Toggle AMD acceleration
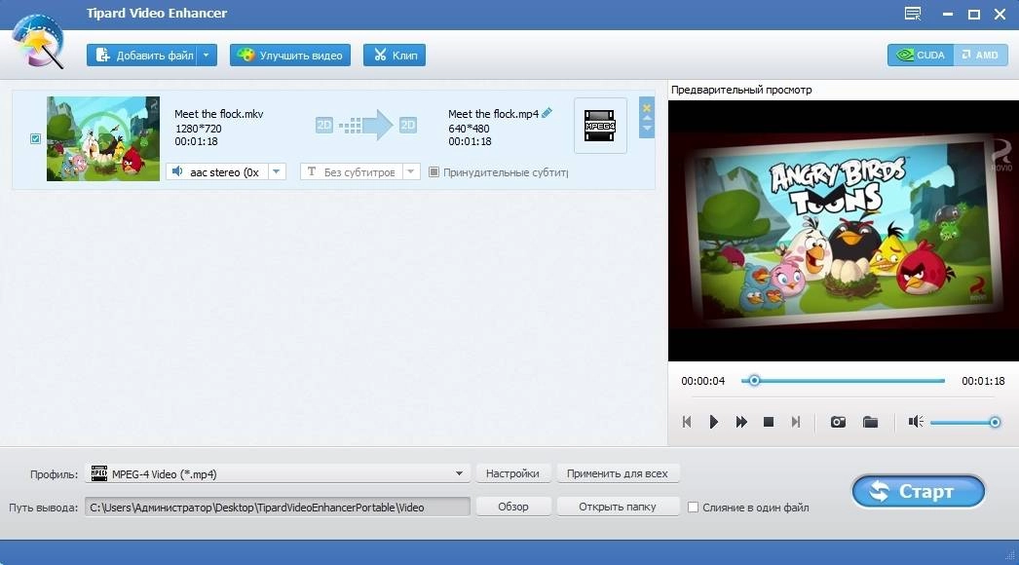The height and width of the screenshot is (565, 1019). [x=981, y=56]
